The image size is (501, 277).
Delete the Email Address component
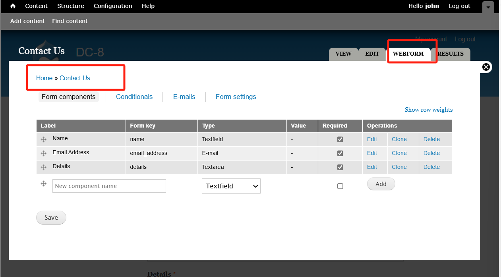pos(431,153)
